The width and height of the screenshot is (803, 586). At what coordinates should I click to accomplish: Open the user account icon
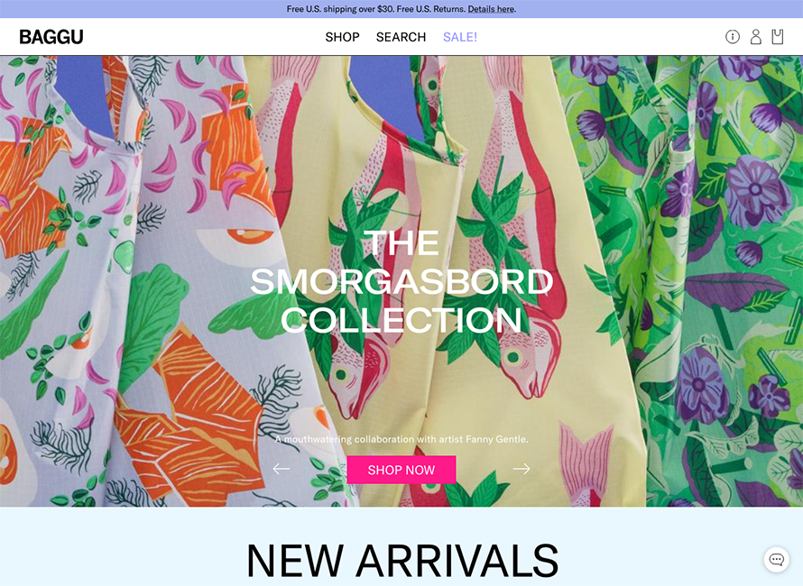[755, 37]
